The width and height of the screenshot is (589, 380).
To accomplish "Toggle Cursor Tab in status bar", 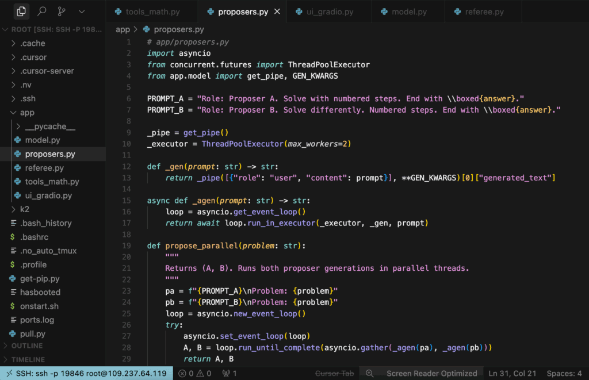I will (334, 373).
